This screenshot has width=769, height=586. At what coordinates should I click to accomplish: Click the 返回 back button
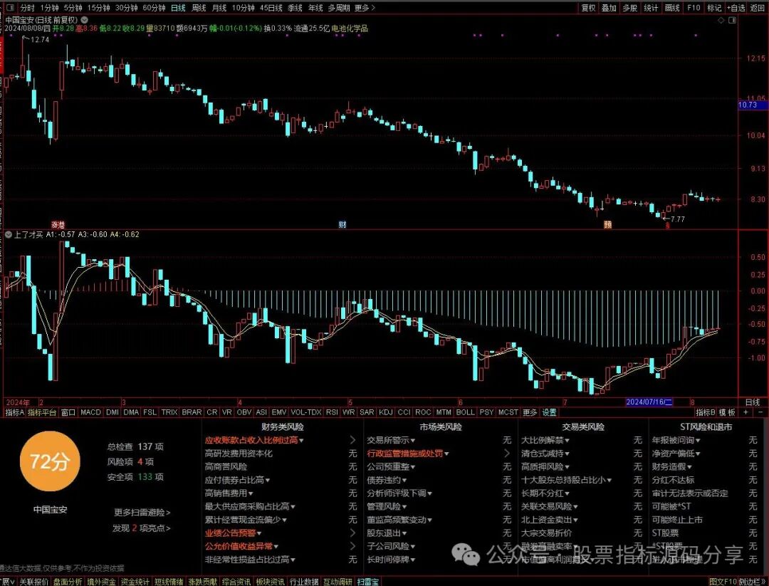[758, 8]
